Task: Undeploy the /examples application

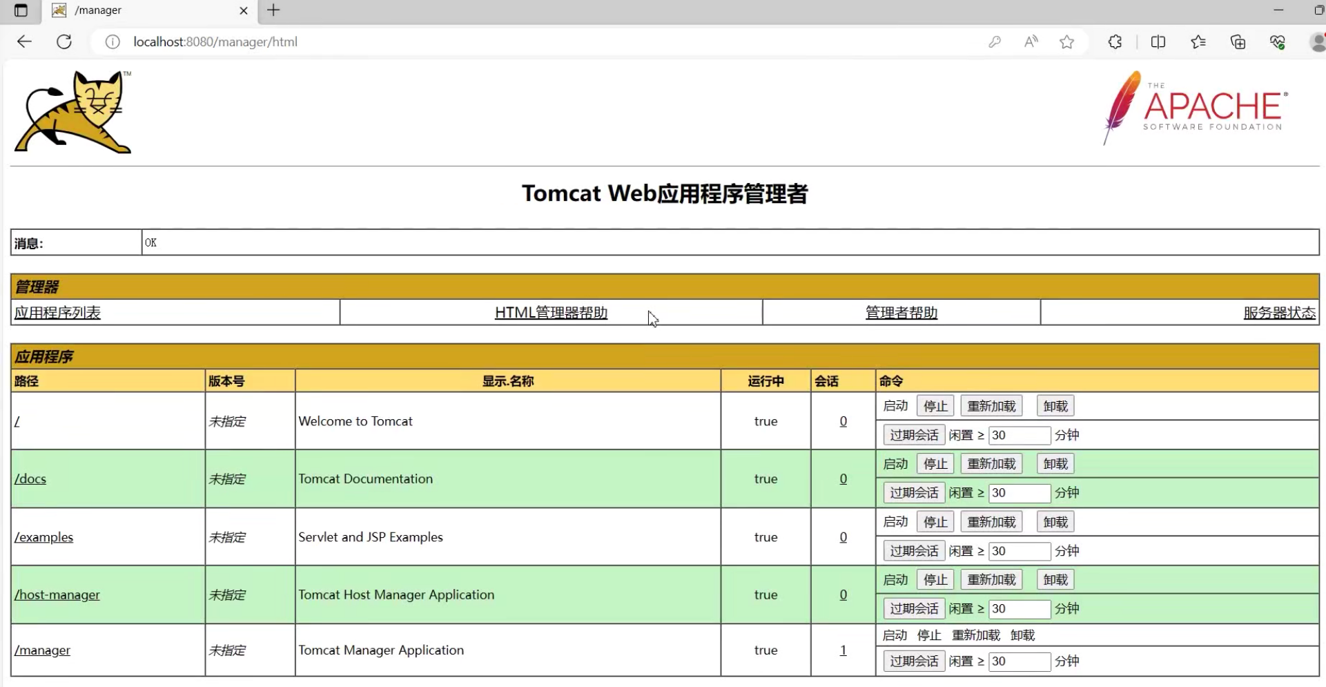Action: pyautogui.click(x=1055, y=522)
